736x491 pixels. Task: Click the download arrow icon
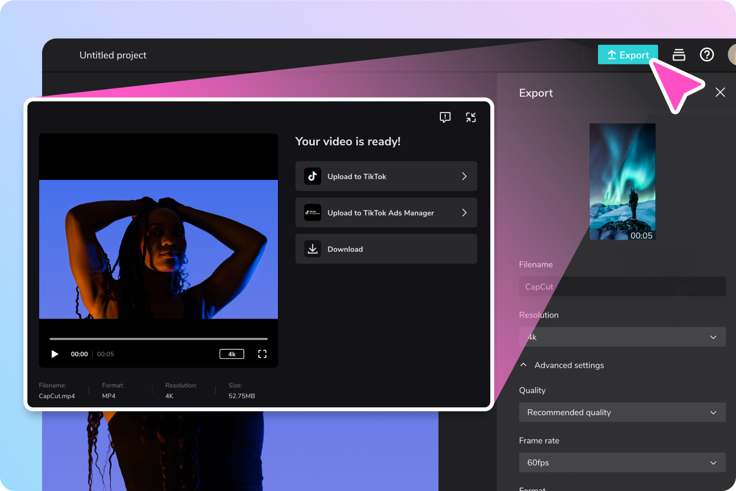(x=313, y=249)
